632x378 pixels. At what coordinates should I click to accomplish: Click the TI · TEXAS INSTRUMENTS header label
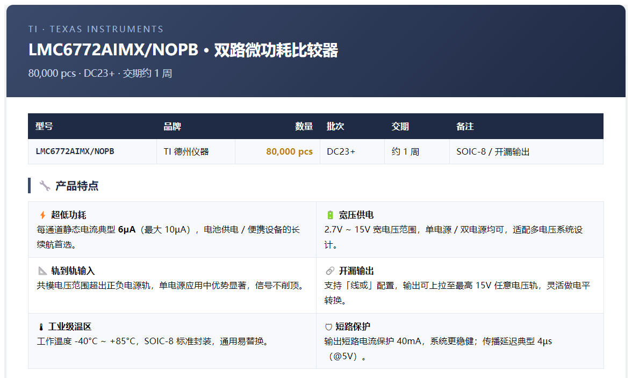pos(96,29)
